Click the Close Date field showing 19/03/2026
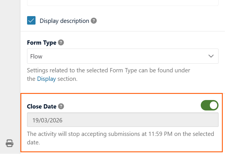Screen dimensions: 225x154 coord(122,120)
